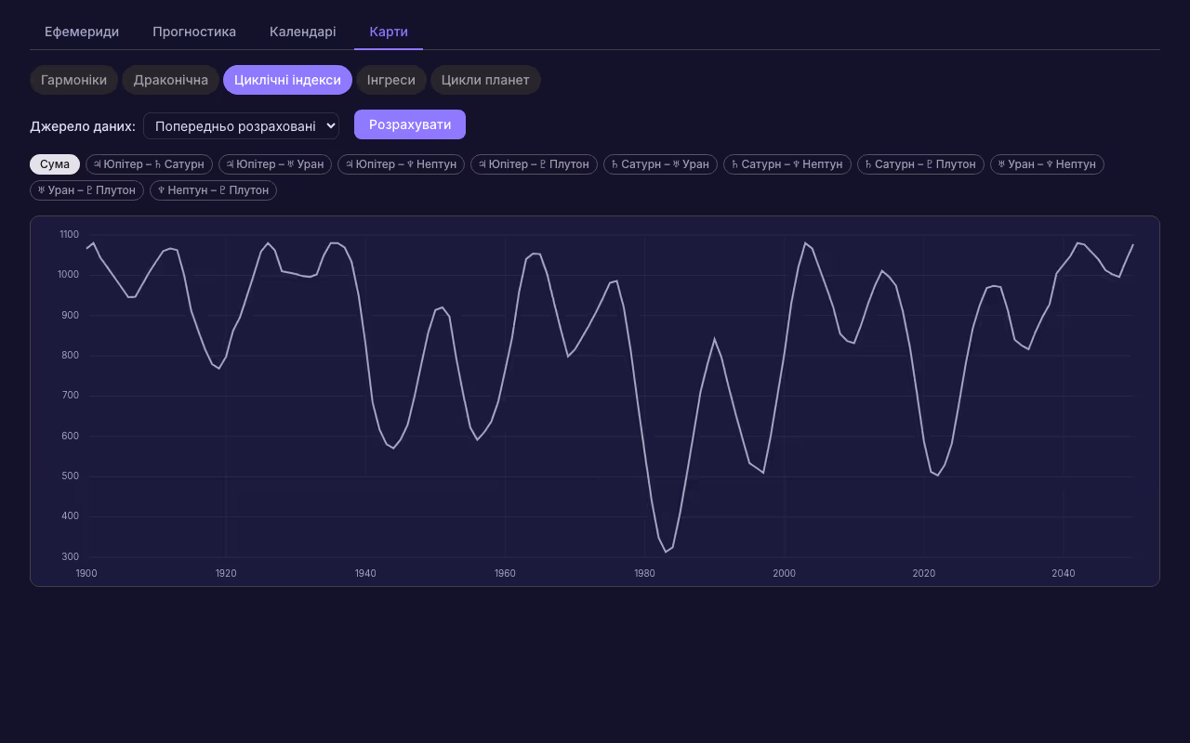Image resolution: width=1190 pixels, height=743 pixels.
Task: Open the Календарі tab
Action: click(303, 32)
